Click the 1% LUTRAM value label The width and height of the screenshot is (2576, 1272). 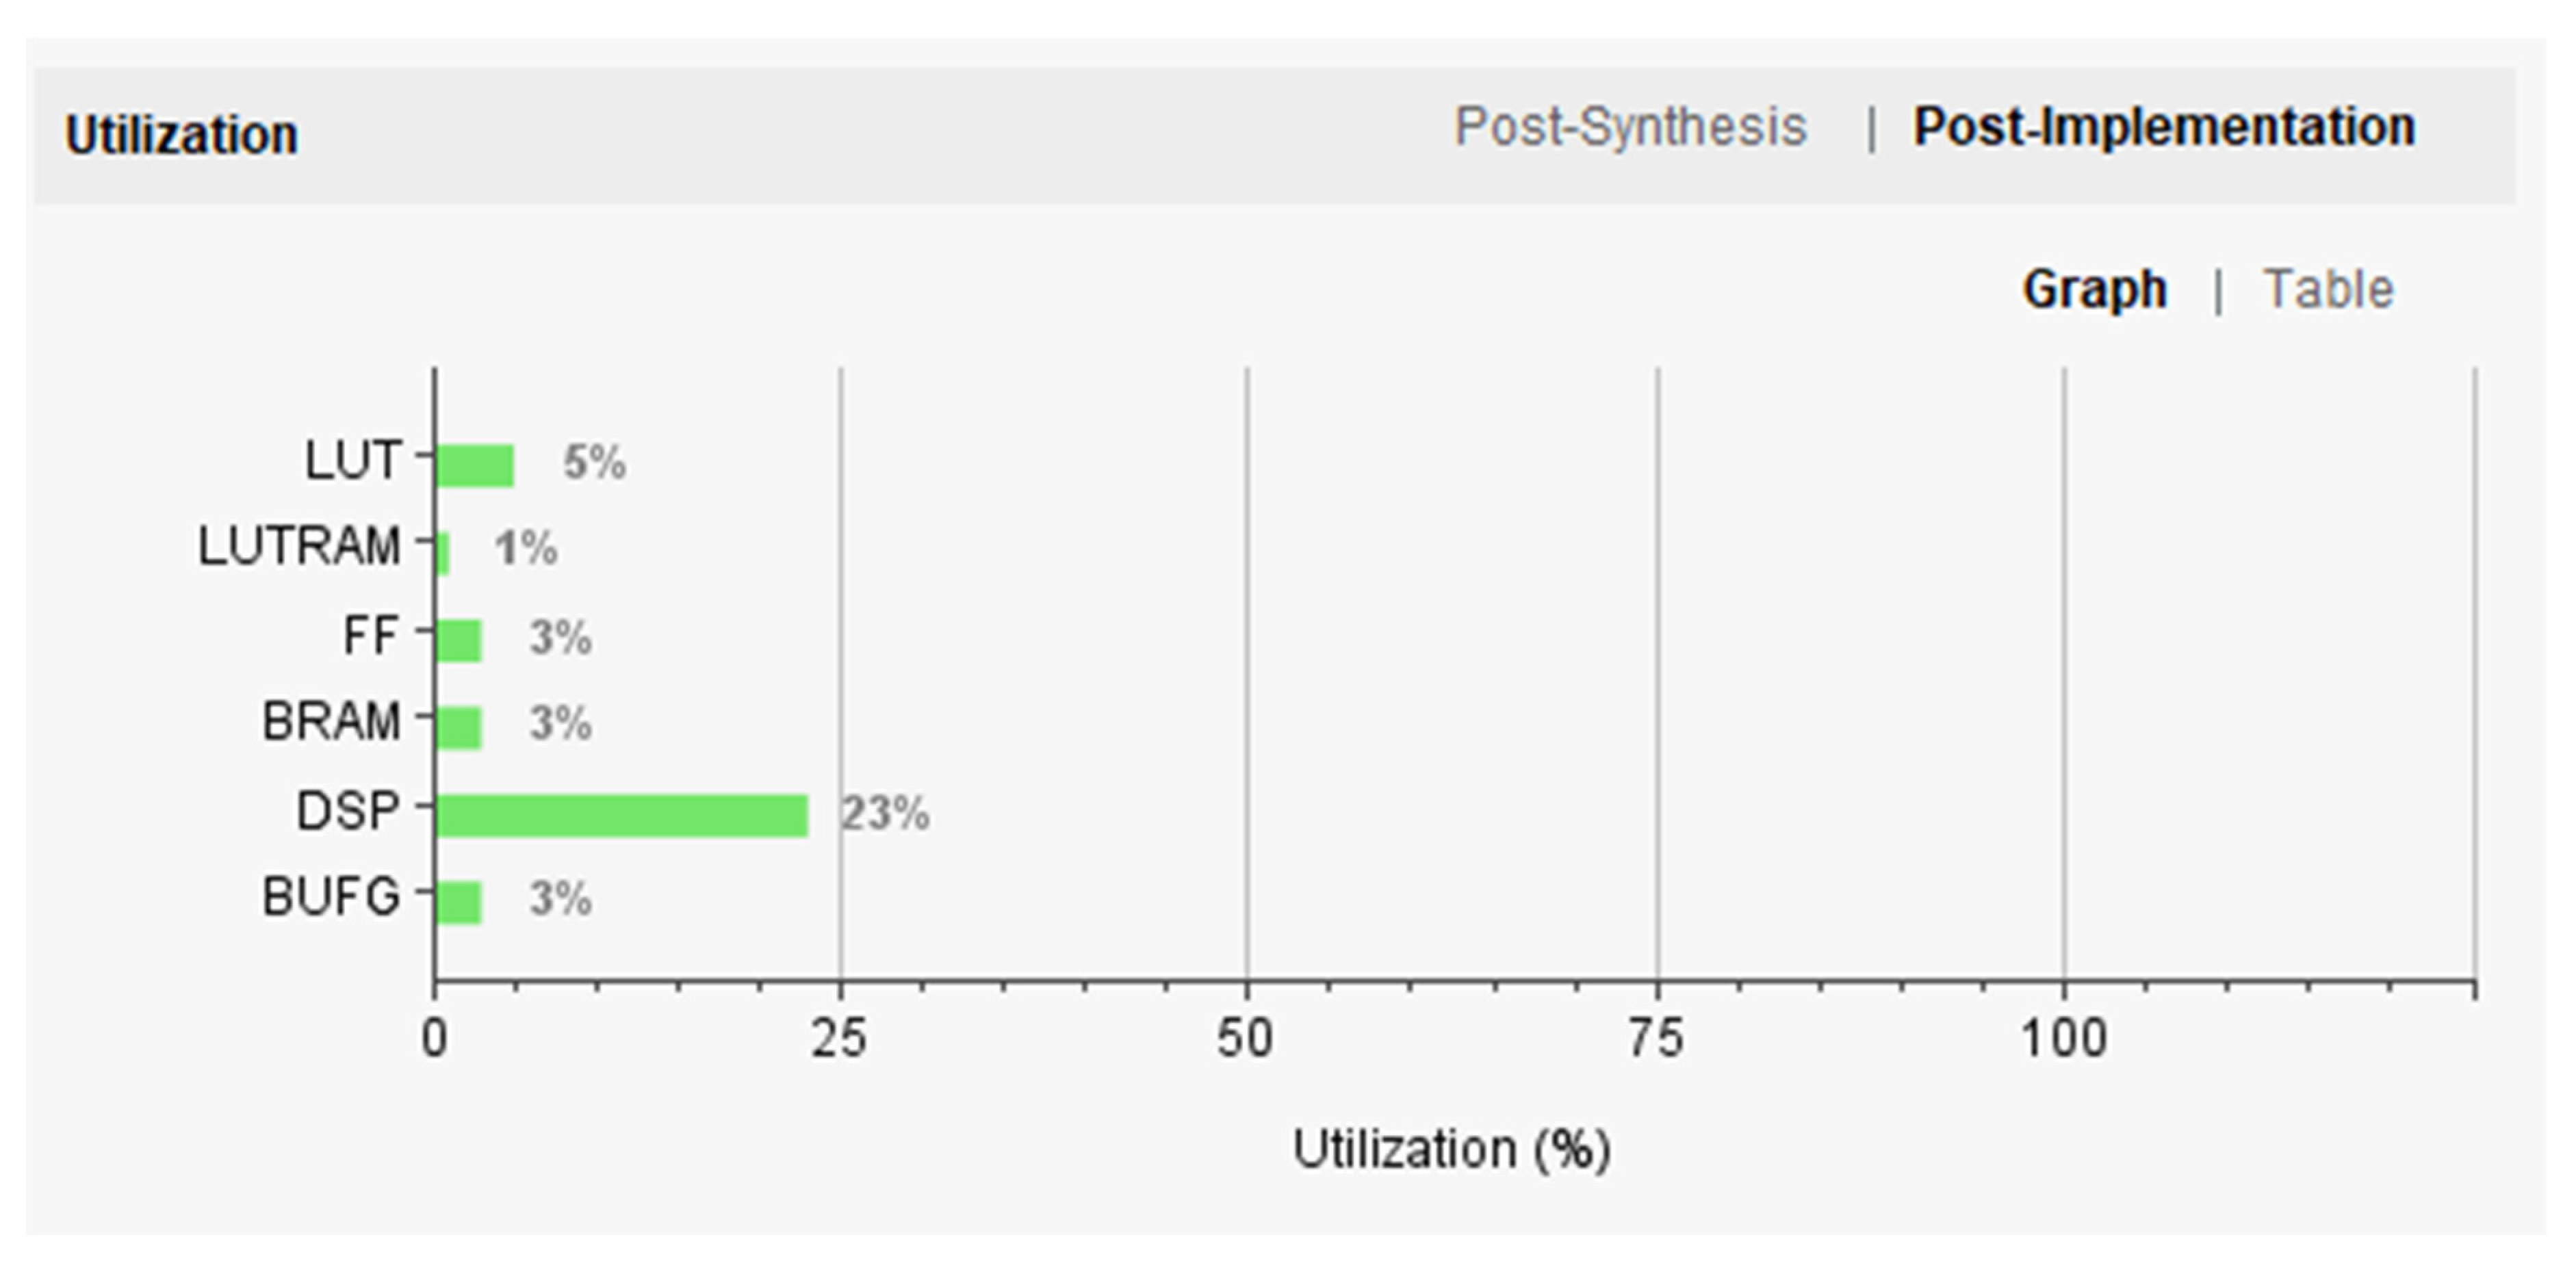click(526, 548)
